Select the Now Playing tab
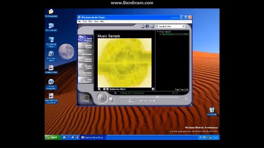This screenshot has width=264, height=148. tap(85, 39)
